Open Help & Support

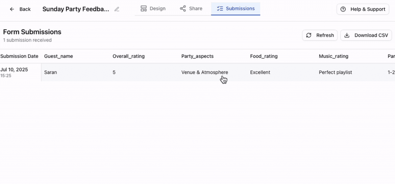tap(363, 9)
